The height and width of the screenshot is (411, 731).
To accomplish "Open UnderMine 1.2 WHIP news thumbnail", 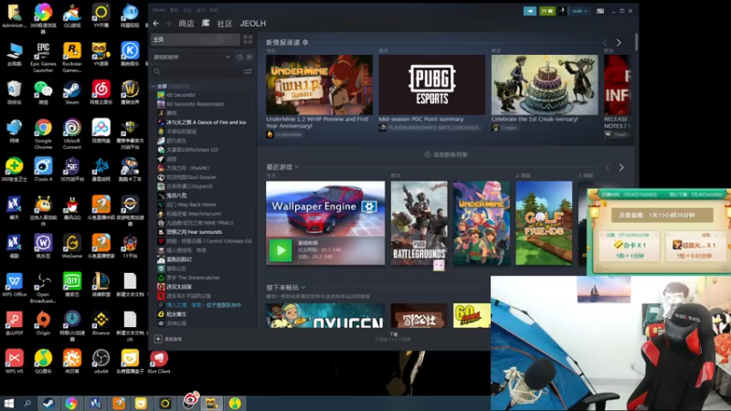I will [319, 85].
